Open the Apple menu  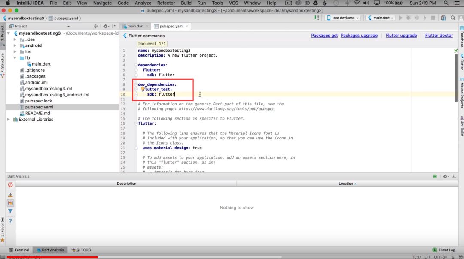tap(8, 3)
